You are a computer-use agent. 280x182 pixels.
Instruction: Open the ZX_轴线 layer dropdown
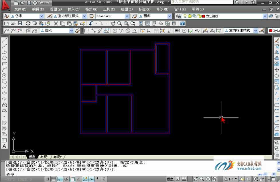click(265, 16)
